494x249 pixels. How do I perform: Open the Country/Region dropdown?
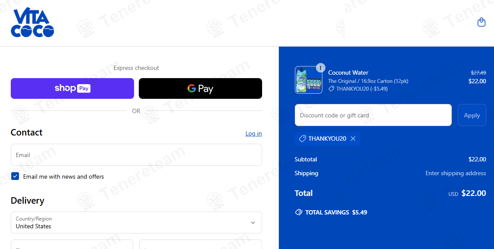pyautogui.click(x=136, y=223)
